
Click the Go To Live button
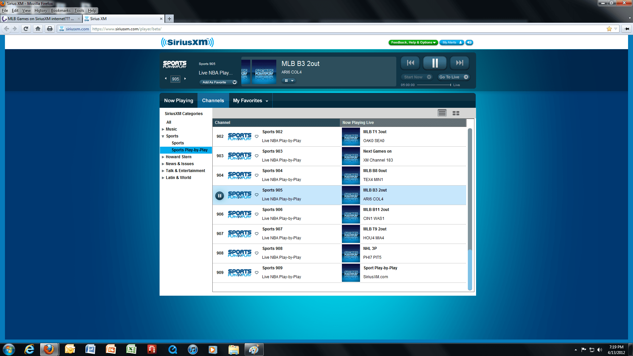(x=453, y=77)
